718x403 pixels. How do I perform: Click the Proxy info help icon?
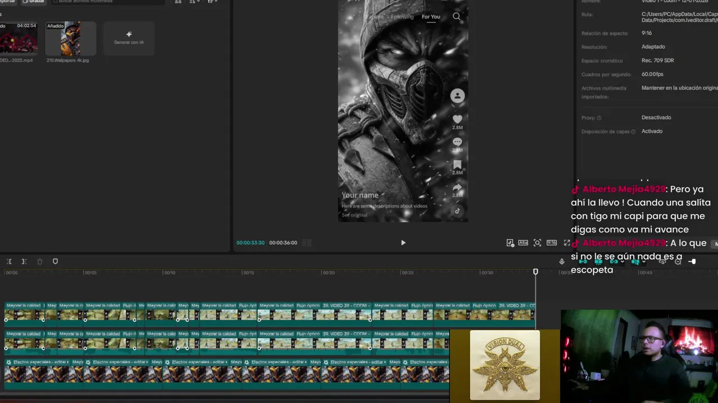pyautogui.click(x=599, y=118)
